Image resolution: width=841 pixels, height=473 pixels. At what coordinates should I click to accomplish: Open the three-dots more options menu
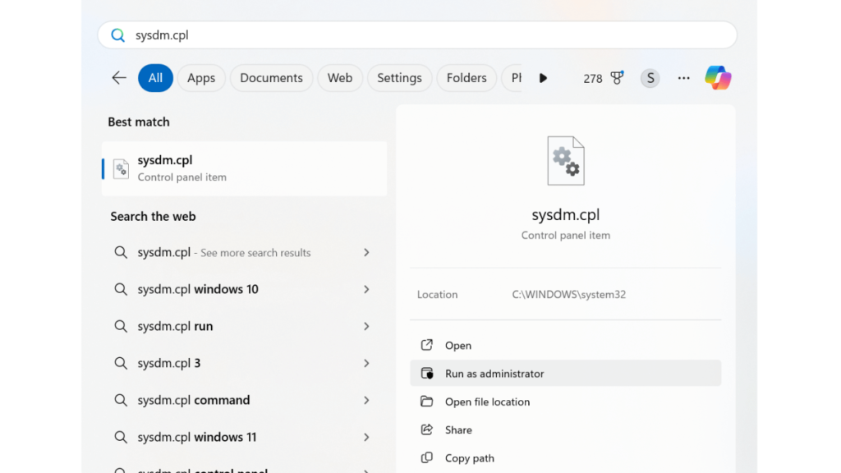[683, 78]
